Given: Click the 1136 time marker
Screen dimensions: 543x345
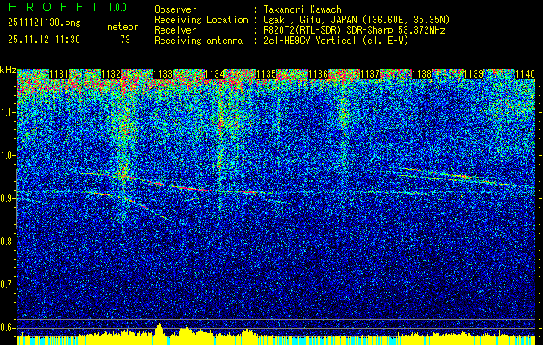Looking at the screenshot, I should [318, 74].
